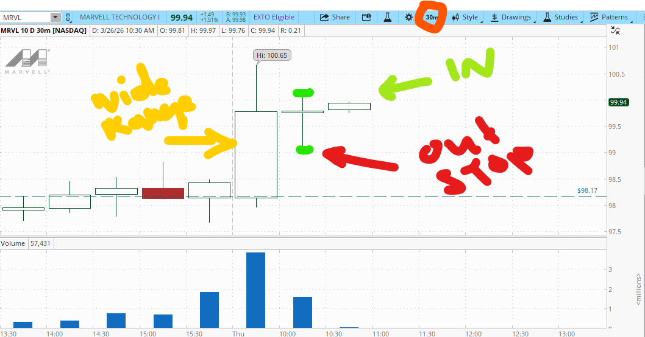Open the 30m timeframe selector
645x337 pixels.
432,17
